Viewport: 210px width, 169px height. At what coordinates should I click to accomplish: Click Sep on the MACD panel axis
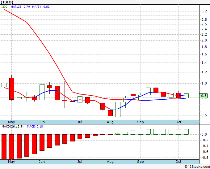[140, 162]
